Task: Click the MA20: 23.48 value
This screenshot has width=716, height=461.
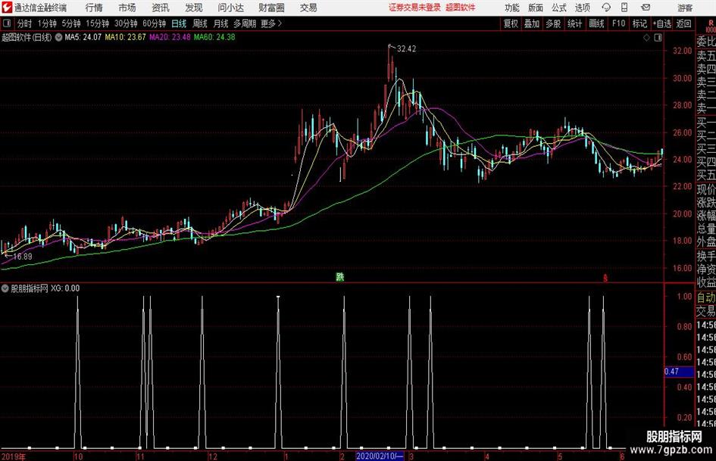Action: tap(170, 37)
